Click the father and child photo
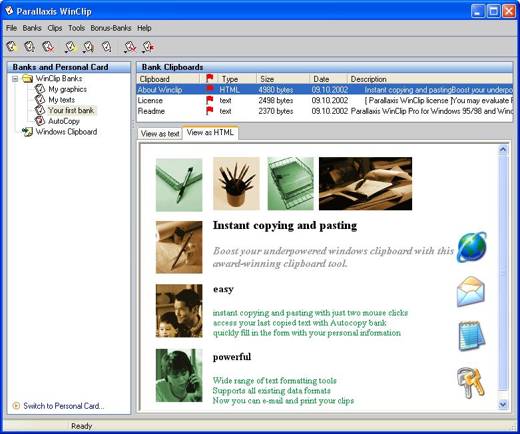Screen dimensions: 520x434 pos(179,311)
